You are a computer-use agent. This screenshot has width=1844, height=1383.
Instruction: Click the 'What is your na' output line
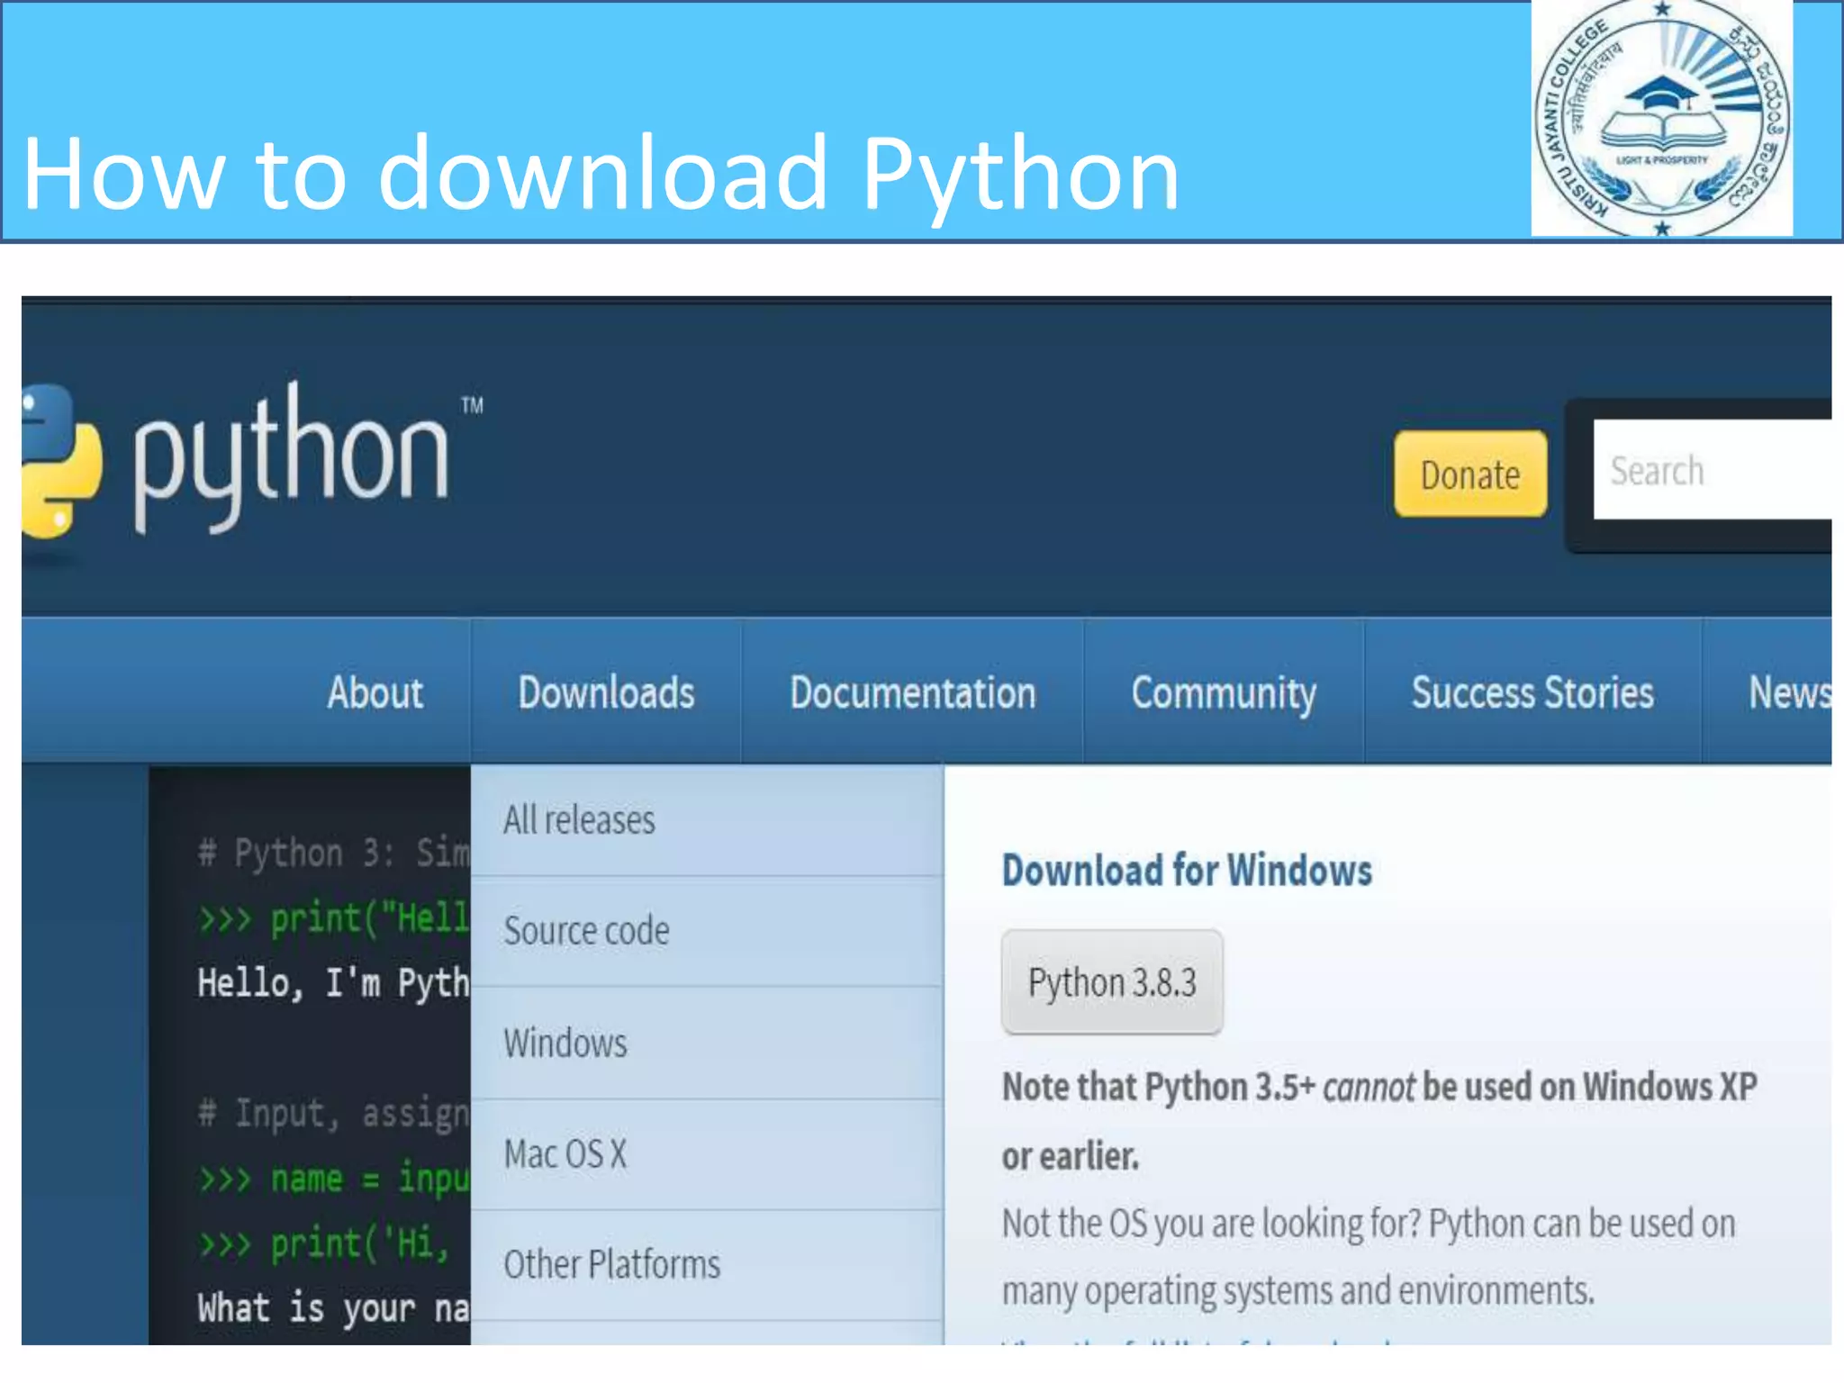tap(333, 1307)
